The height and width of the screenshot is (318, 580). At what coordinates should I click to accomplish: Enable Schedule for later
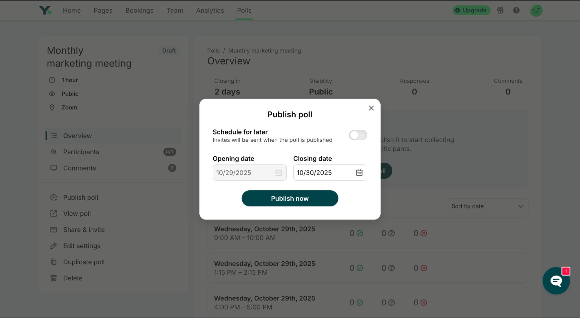click(358, 135)
